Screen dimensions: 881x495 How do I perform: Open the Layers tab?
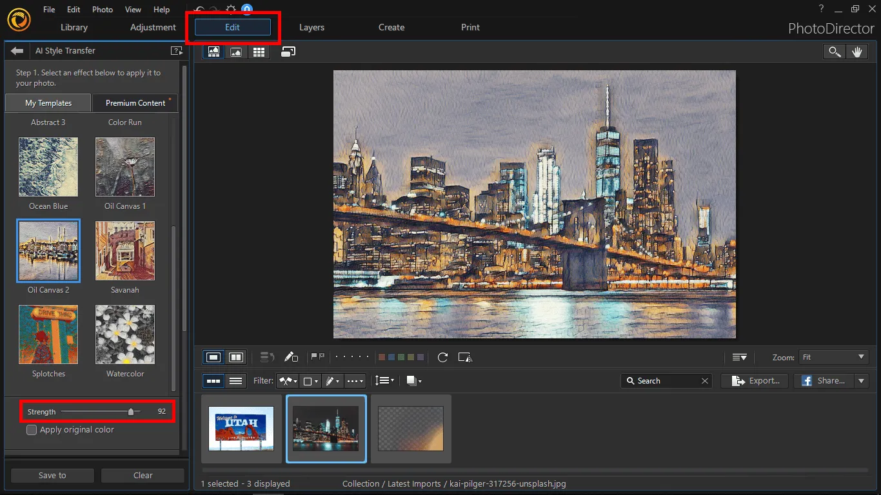click(312, 27)
